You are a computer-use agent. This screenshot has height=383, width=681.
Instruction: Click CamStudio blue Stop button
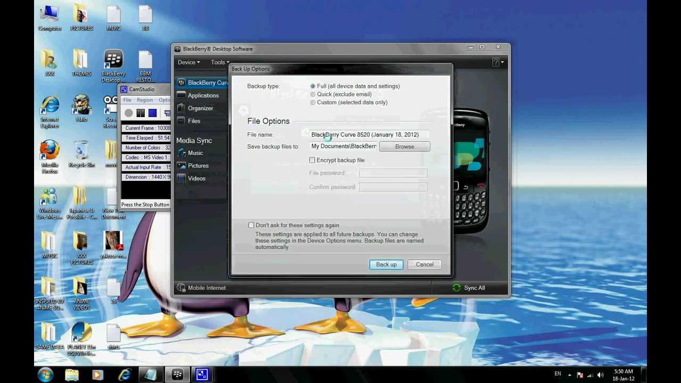(x=153, y=113)
